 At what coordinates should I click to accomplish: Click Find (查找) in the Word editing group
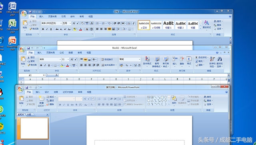click(x=218, y=21)
